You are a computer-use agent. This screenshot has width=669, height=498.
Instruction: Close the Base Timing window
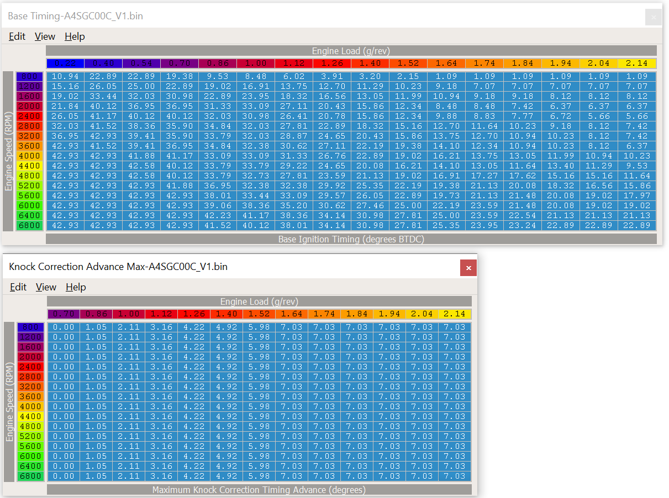[x=654, y=17]
